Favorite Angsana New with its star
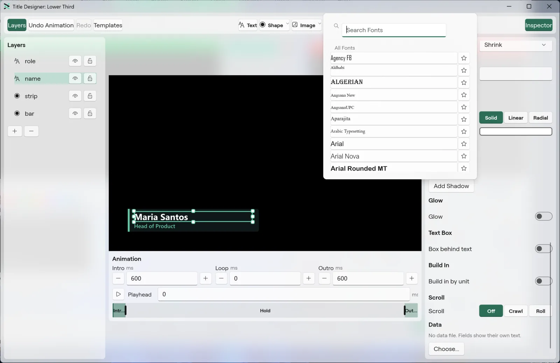Image resolution: width=560 pixels, height=363 pixels. click(464, 95)
